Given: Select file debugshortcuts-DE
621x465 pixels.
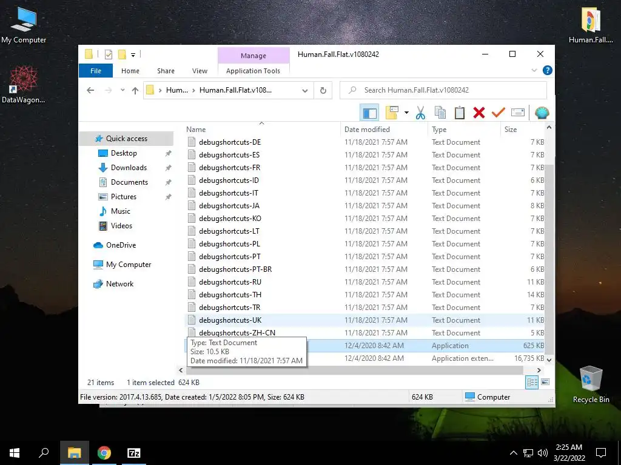Looking at the screenshot, I should (x=230, y=142).
